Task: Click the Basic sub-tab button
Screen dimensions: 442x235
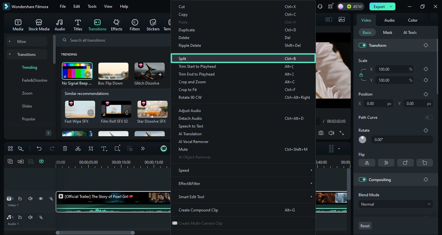Action: pyautogui.click(x=367, y=33)
